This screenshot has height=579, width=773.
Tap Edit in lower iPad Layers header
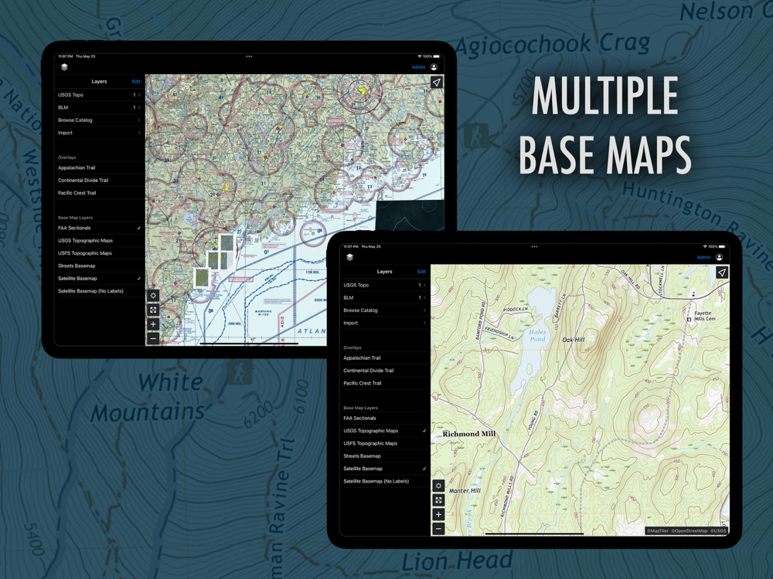pyautogui.click(x=421, y=272)
